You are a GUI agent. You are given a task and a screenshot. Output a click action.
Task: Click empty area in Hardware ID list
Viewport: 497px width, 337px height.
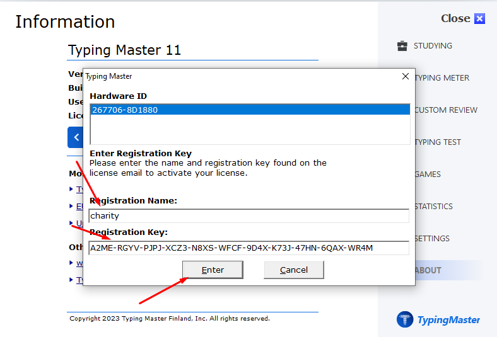249,130
